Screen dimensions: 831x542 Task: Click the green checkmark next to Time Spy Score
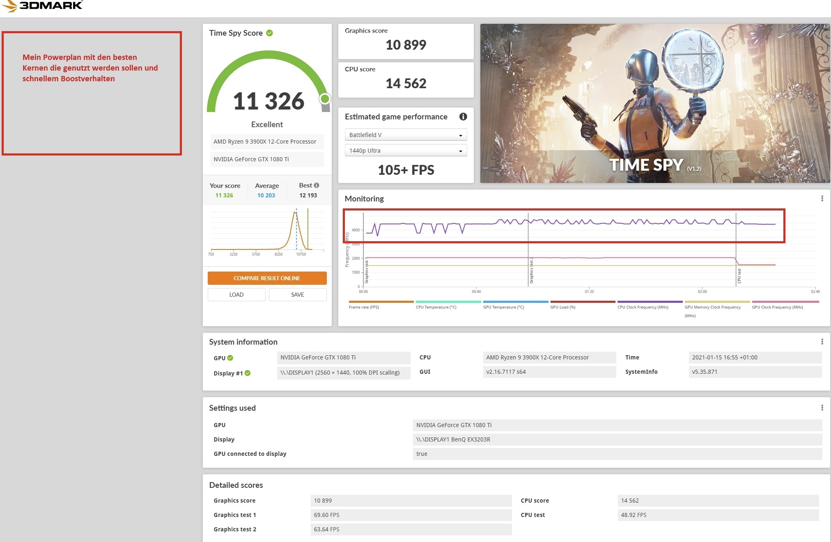pos(269,33)
